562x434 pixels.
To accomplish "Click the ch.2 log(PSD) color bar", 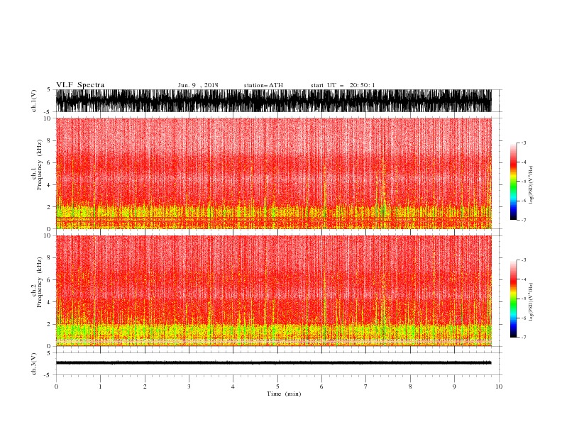I will [513, 299].
